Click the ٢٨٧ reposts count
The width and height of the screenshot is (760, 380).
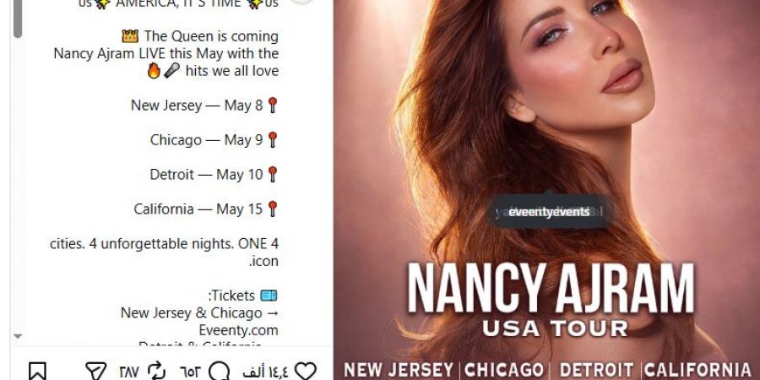(129, 372)
